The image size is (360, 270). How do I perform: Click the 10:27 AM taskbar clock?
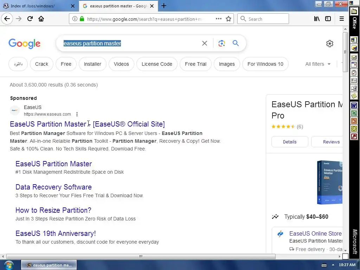347,265
